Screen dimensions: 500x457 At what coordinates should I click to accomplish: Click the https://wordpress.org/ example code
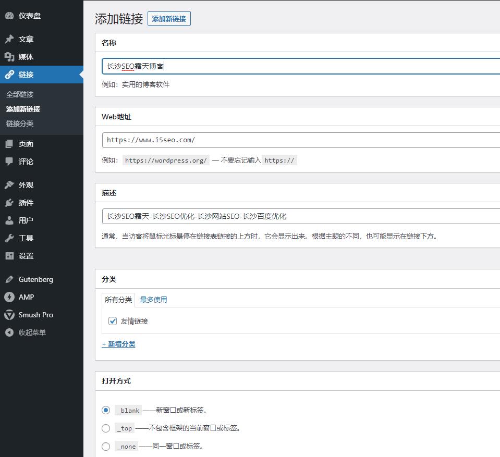click(166, 160)
